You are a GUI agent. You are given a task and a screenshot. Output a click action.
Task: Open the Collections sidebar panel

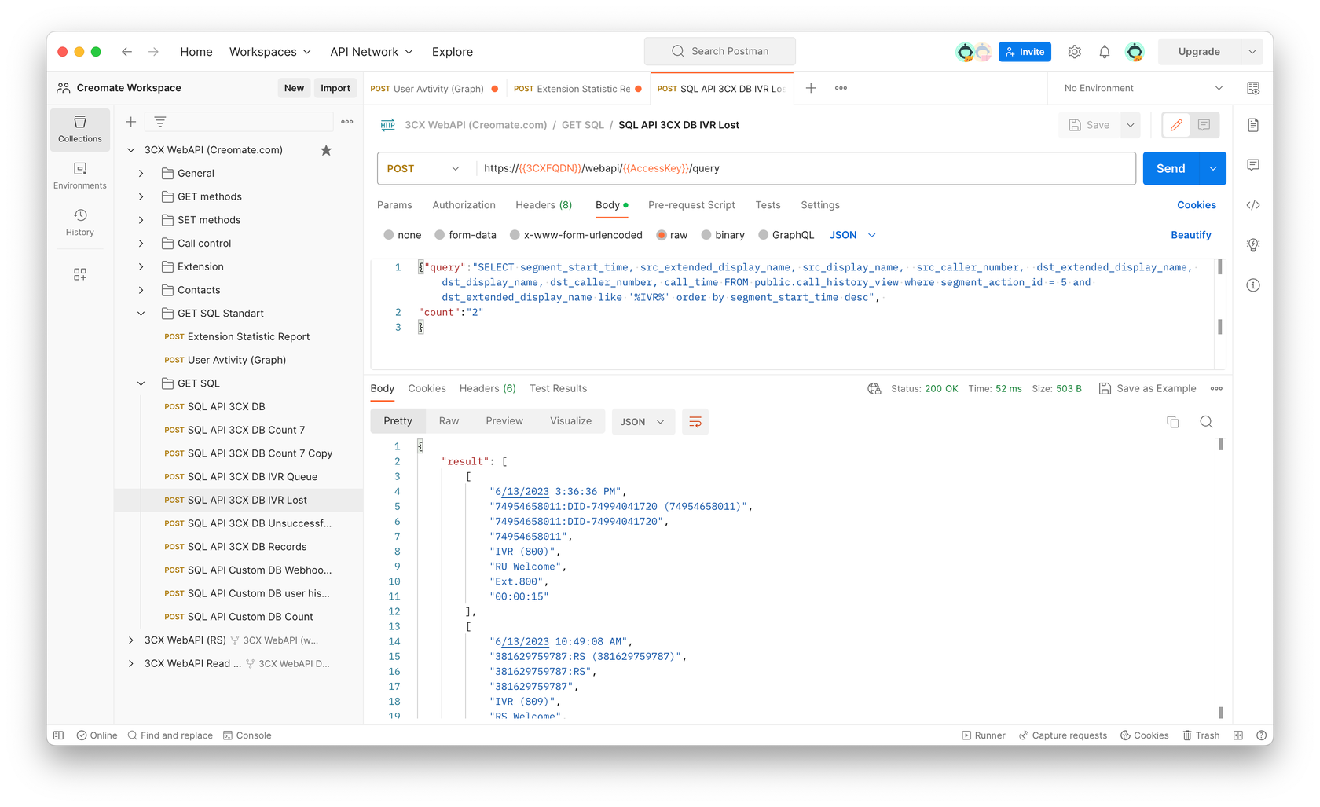[x=79, y=129]
